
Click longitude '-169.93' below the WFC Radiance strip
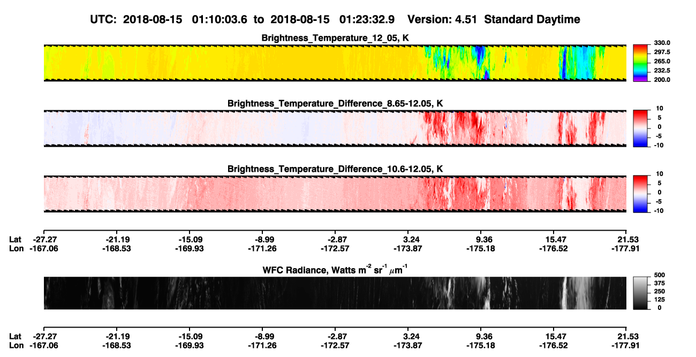[x=190, y=346]
